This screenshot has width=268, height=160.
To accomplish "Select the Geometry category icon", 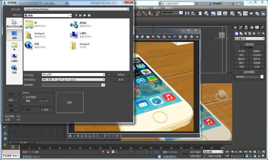I will pos(237,34).
